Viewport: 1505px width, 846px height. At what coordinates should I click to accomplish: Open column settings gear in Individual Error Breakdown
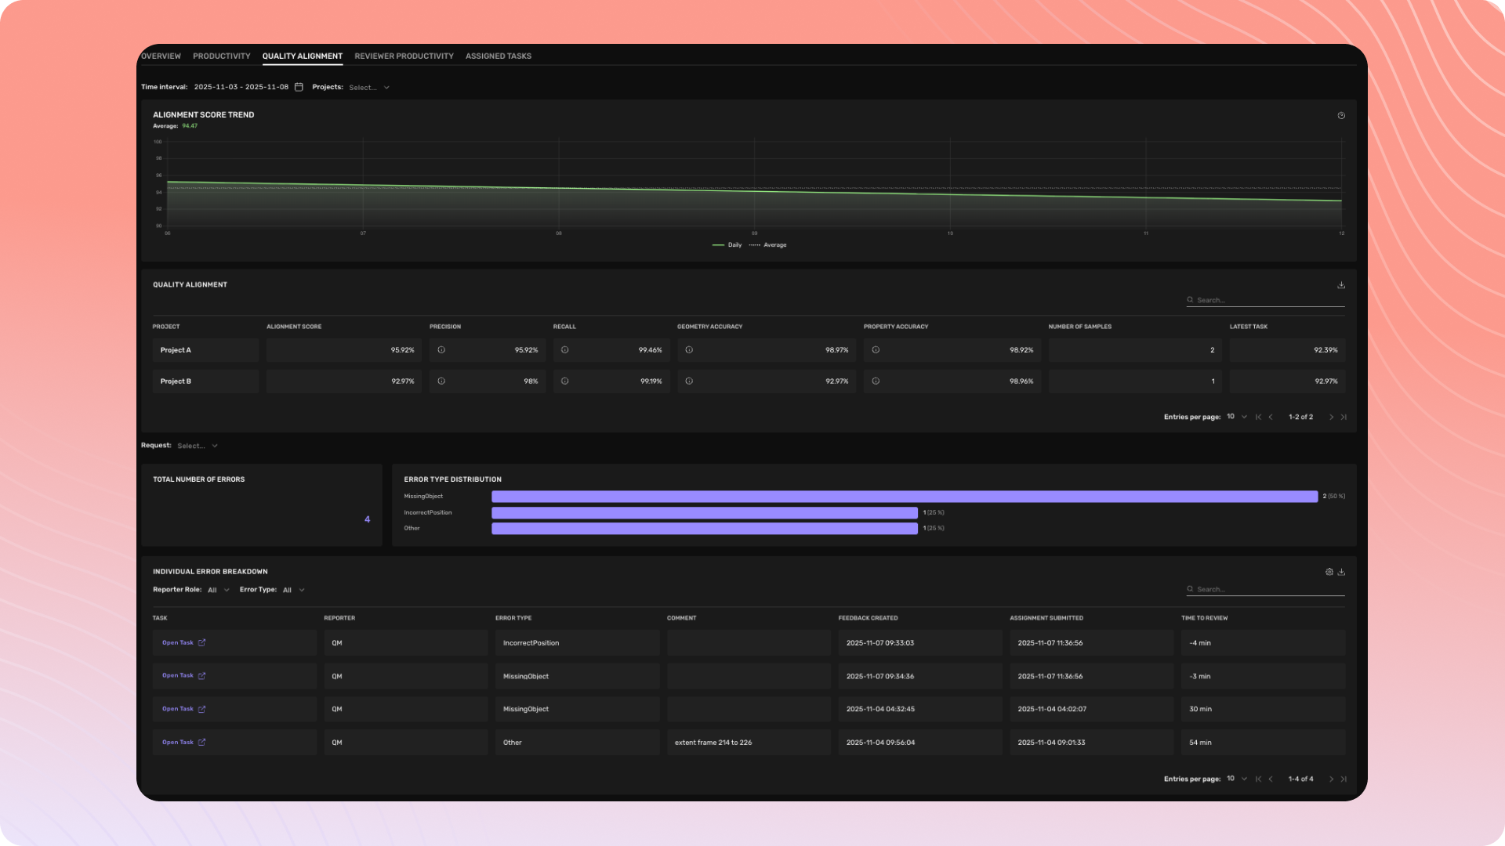coord(1329,572)
